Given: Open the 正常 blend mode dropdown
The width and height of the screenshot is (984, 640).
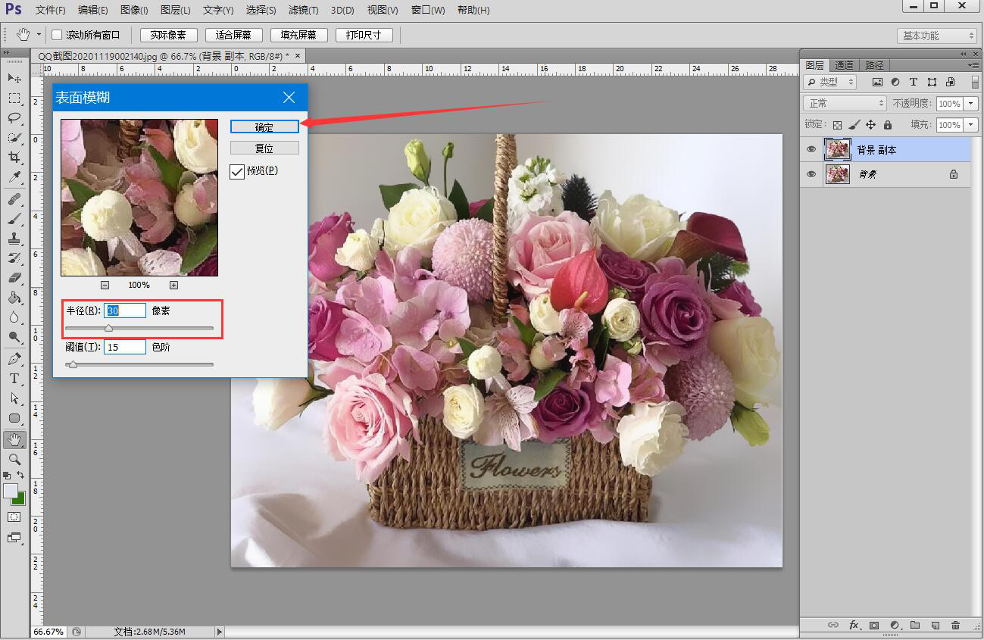Looking at the screenshot, I should coord(844,104).
